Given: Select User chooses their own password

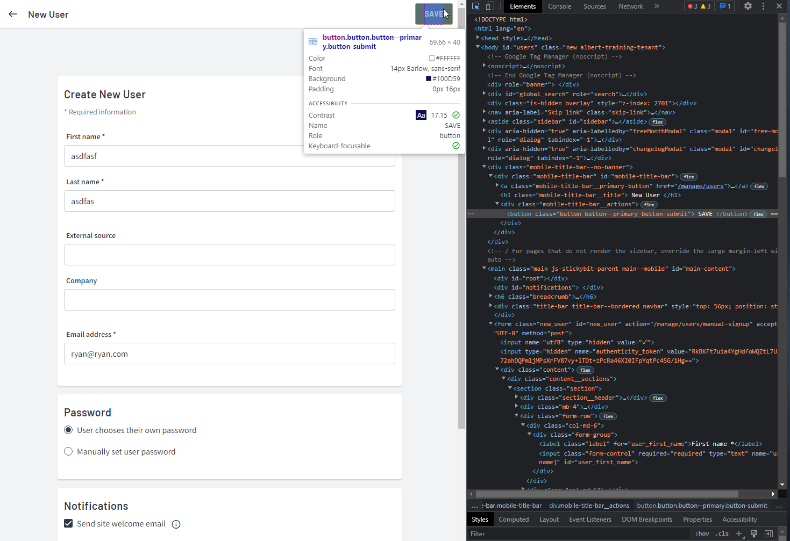Looking at the screenshot, I should tap(68, 430).
